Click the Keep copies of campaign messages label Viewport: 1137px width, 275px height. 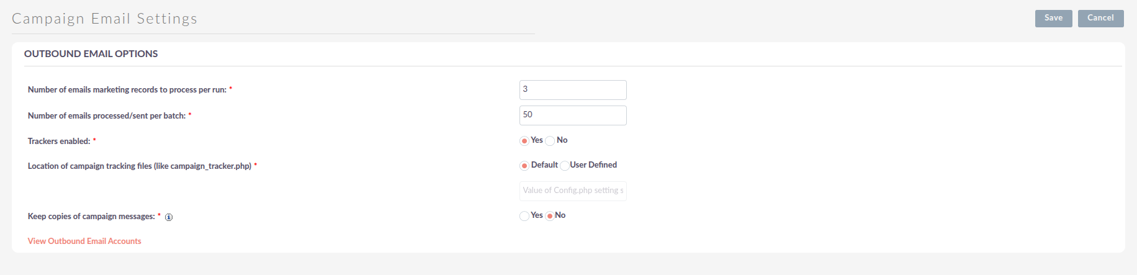point(91,217)
